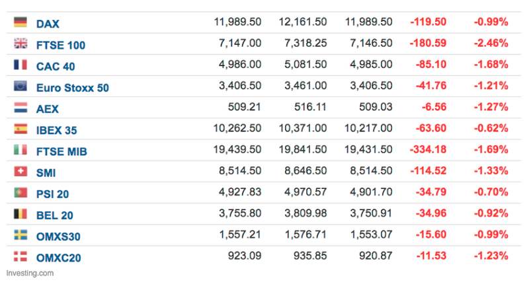Click the French flag next to CAC 40
This screenshot has width=529, height=286.
20,65
